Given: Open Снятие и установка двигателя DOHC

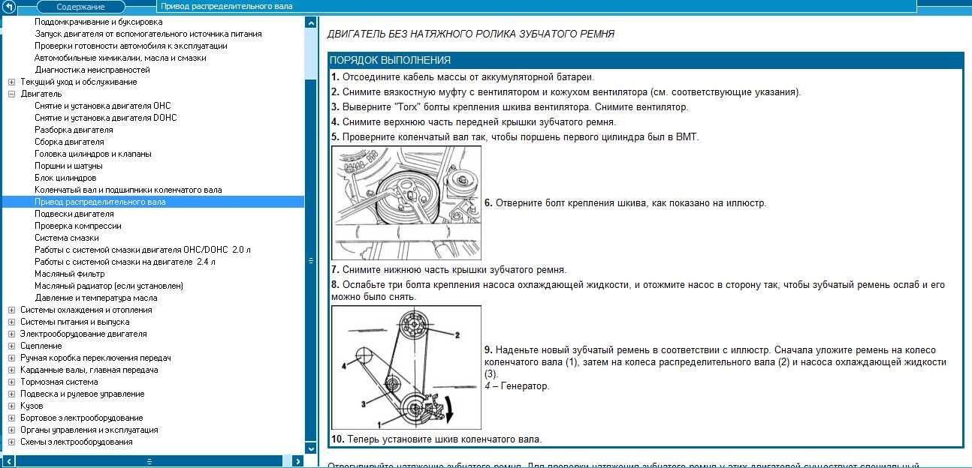Looking at the screenshot, I should (x=106, y=118).
